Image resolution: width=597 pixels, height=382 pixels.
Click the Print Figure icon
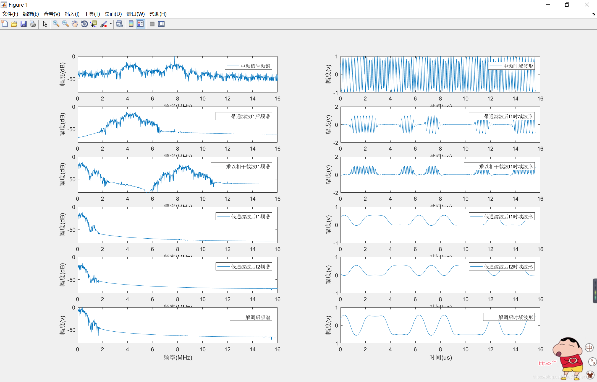pyautogui.click(x=33, y=24)
